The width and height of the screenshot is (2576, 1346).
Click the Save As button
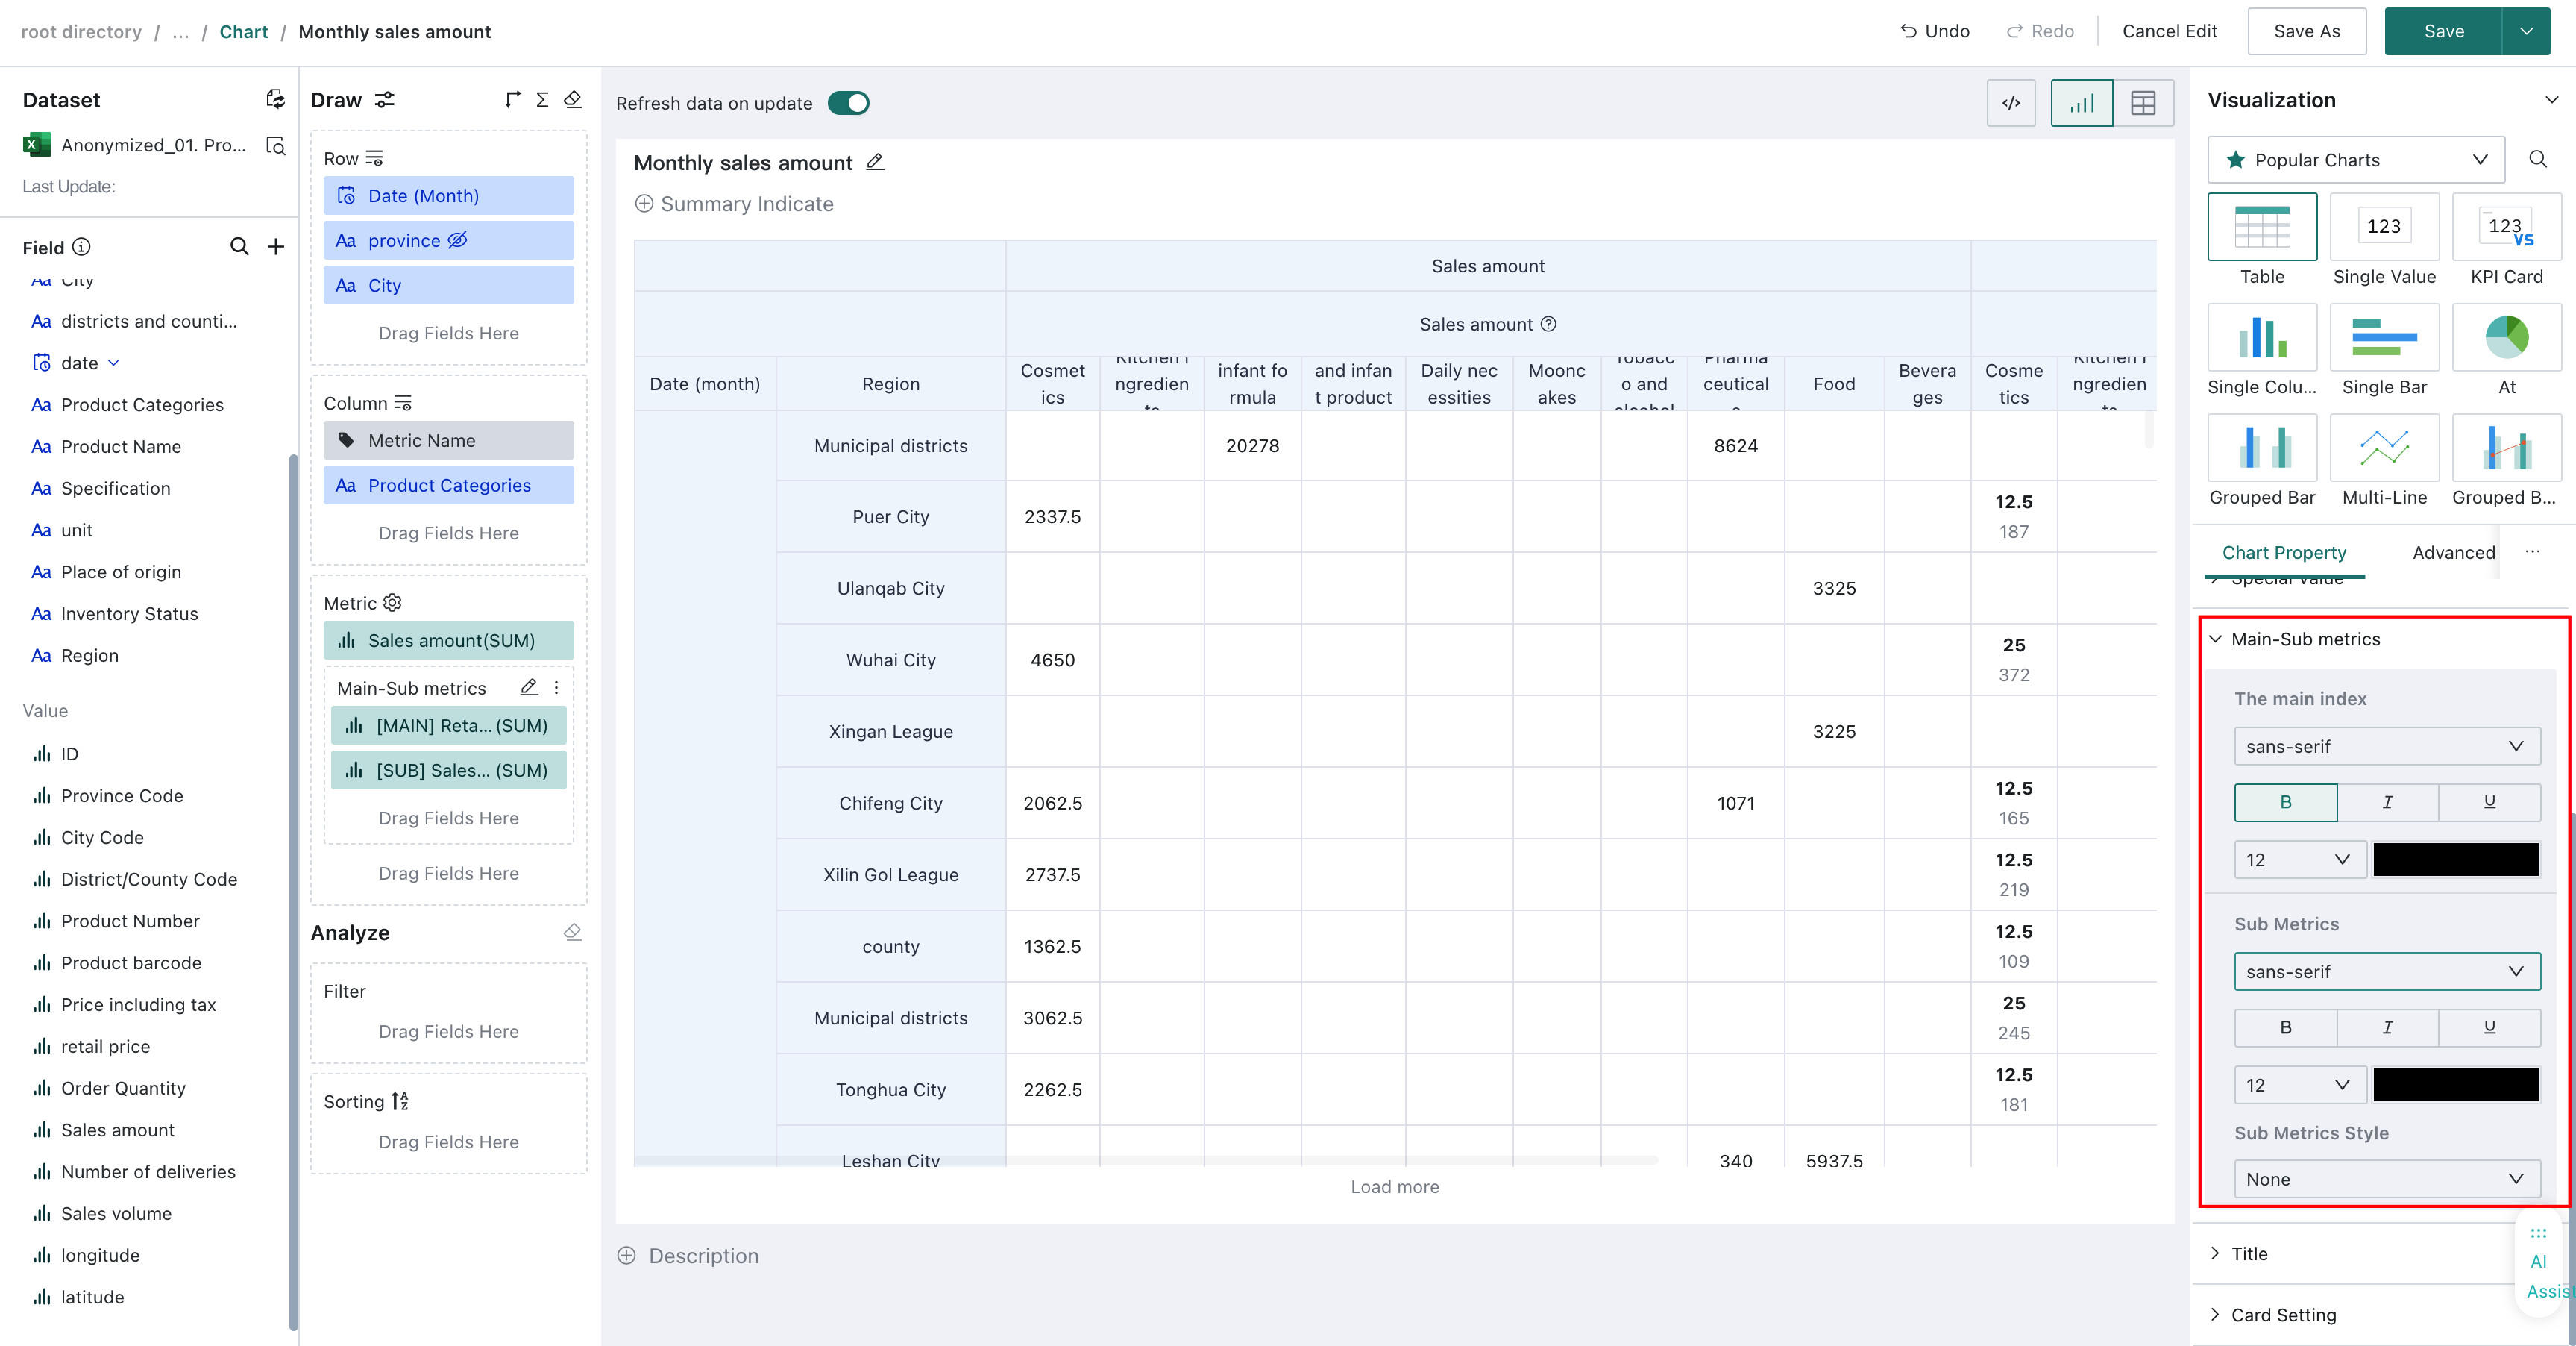tap(2306, 31)
